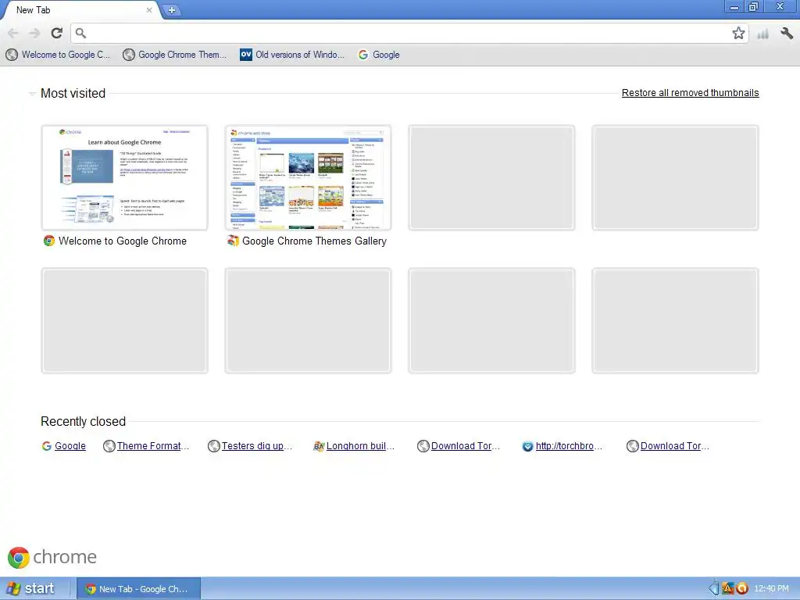The height and width of the screenshot is (600, 800).
Task: Open Google Chrome Themes Gallery thumbnail
Action: [x=308, y=177]
